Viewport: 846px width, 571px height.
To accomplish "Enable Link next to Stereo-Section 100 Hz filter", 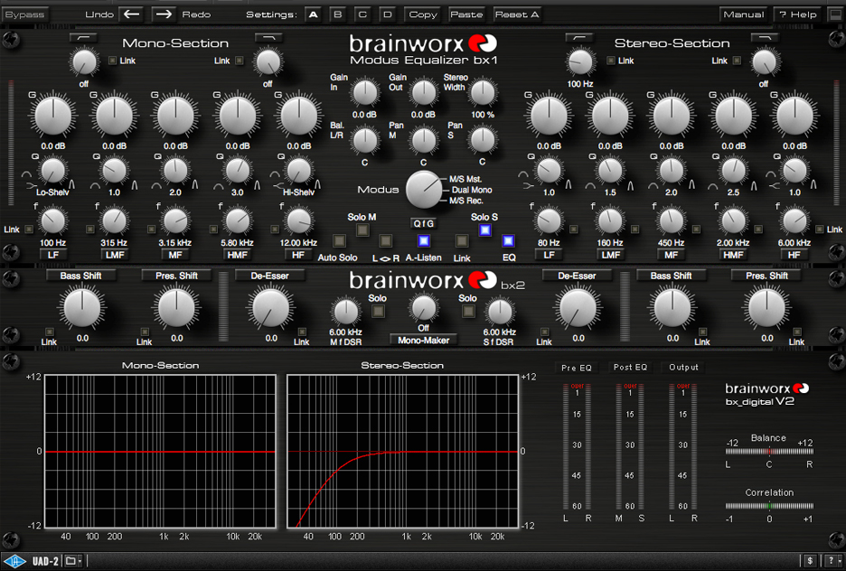I will click(611, 61).
